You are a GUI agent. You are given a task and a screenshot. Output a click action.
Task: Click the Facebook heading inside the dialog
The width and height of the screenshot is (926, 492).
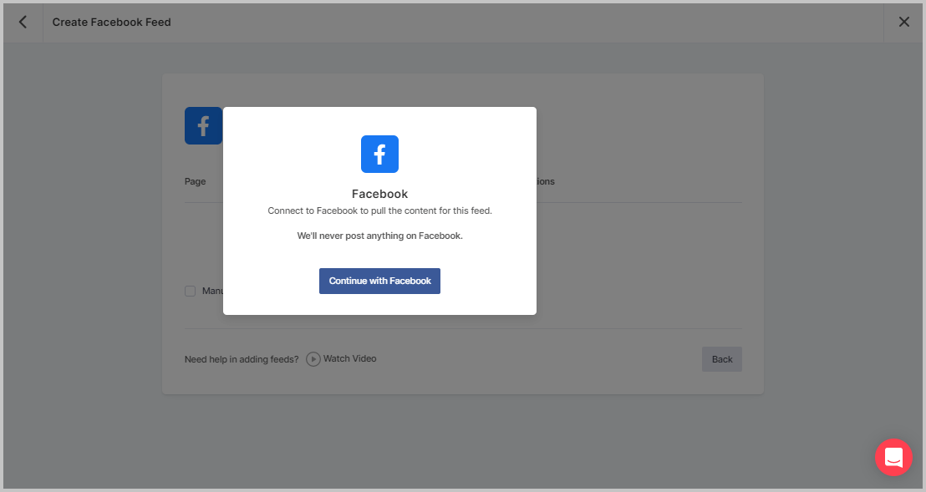click(x=379, y=193)
